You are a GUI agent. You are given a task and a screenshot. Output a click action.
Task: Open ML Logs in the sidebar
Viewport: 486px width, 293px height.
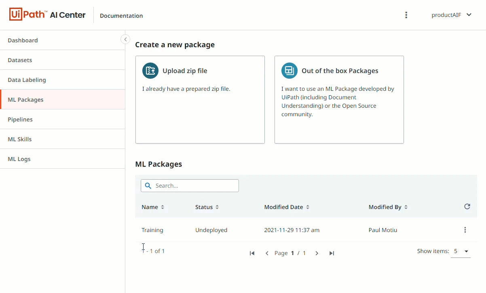click(x=63, y=159)
